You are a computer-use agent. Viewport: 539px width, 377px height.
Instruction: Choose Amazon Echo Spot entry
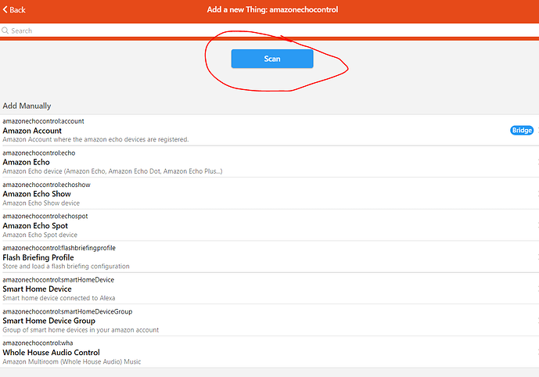(269, 225)
